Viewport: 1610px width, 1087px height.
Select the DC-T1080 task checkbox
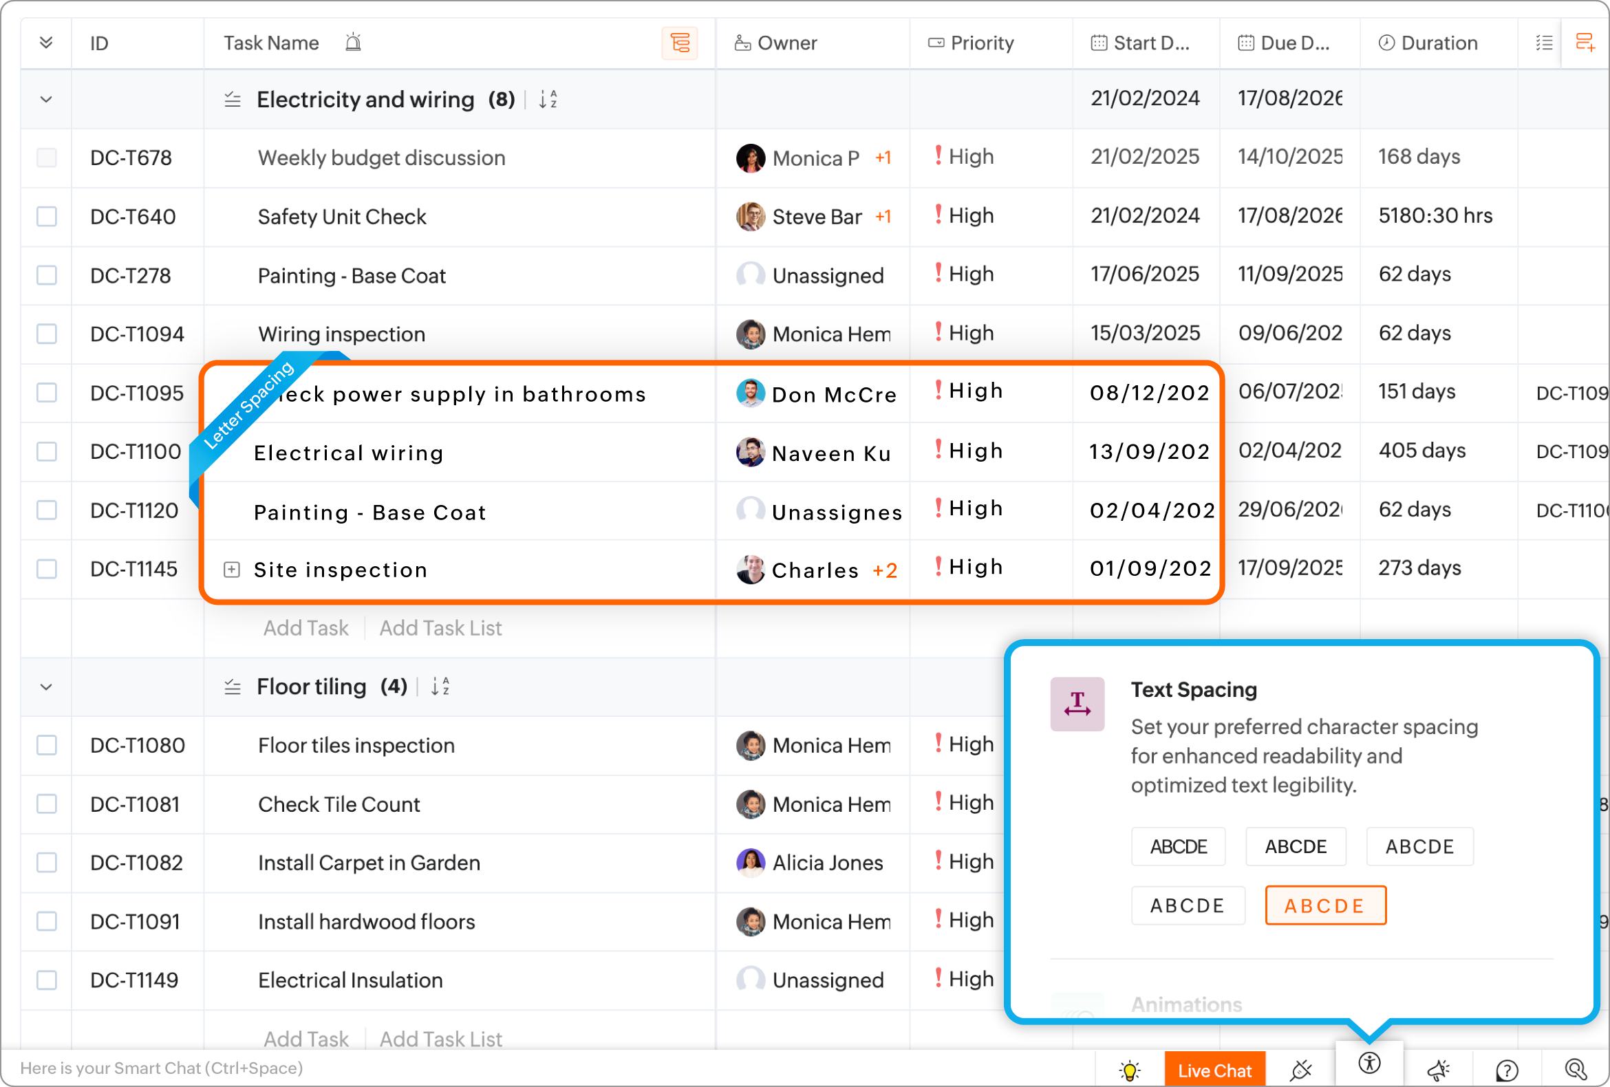pyautogui.click(x=46, y=746)
